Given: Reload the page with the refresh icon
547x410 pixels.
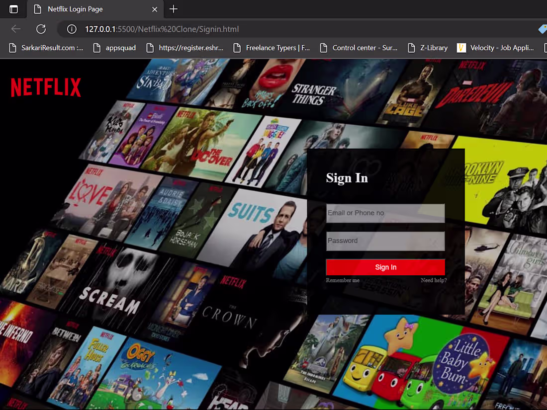Looking at the screenshot, I should pyautogui.click(x=41, y=29).
